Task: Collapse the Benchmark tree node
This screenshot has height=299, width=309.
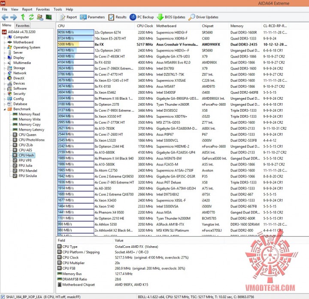Action: pyautogui.click(x=5, y=109)
